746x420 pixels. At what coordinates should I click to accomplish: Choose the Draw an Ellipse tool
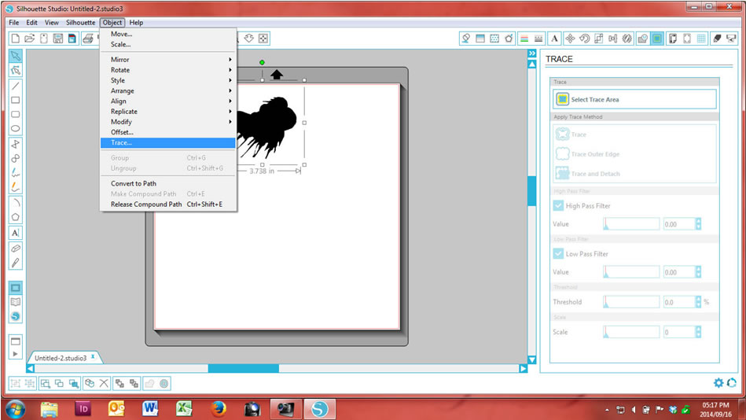pos(15,128)
